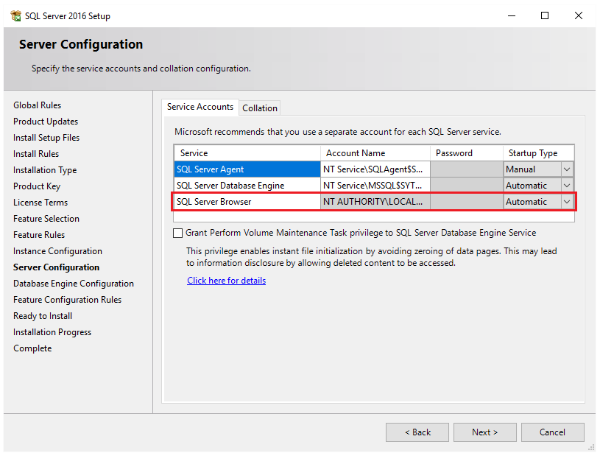Click the Next button

click(x=485, y=432)
